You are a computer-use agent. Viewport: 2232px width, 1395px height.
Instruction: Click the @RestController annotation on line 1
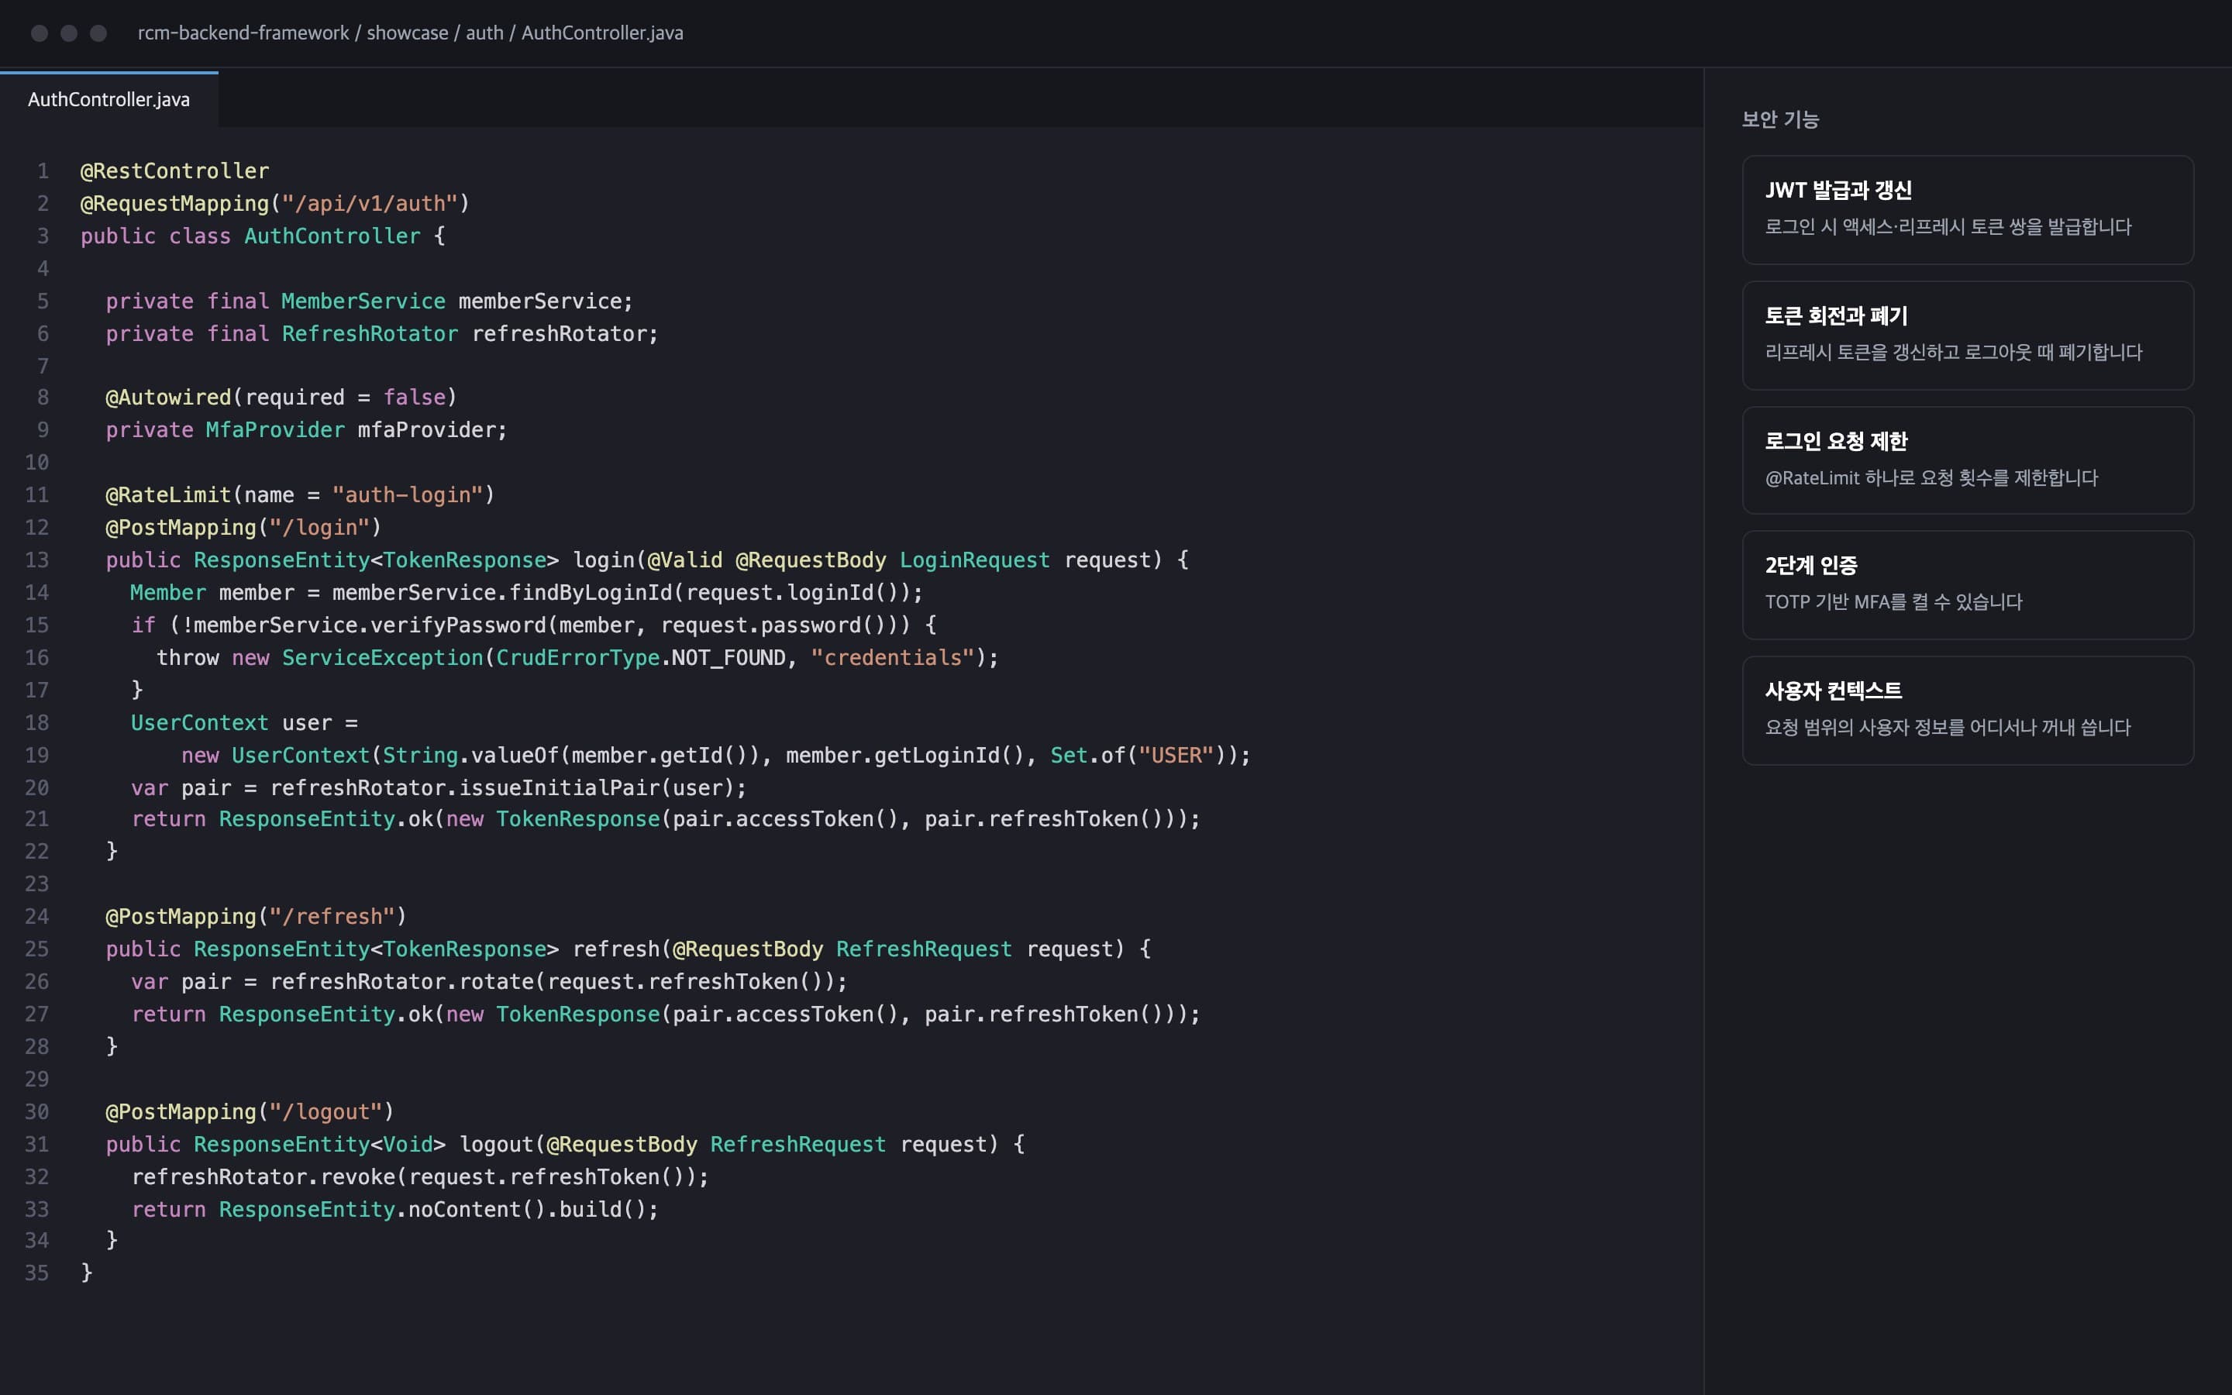pyautogui.click(x=175, y=170)
